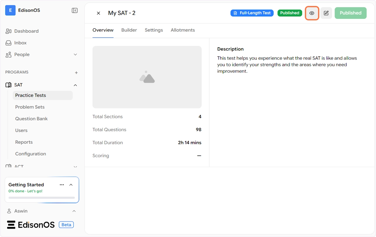Screen dimensions: 376x237
Task: Click the light green Published button
Action: [350, 13]
